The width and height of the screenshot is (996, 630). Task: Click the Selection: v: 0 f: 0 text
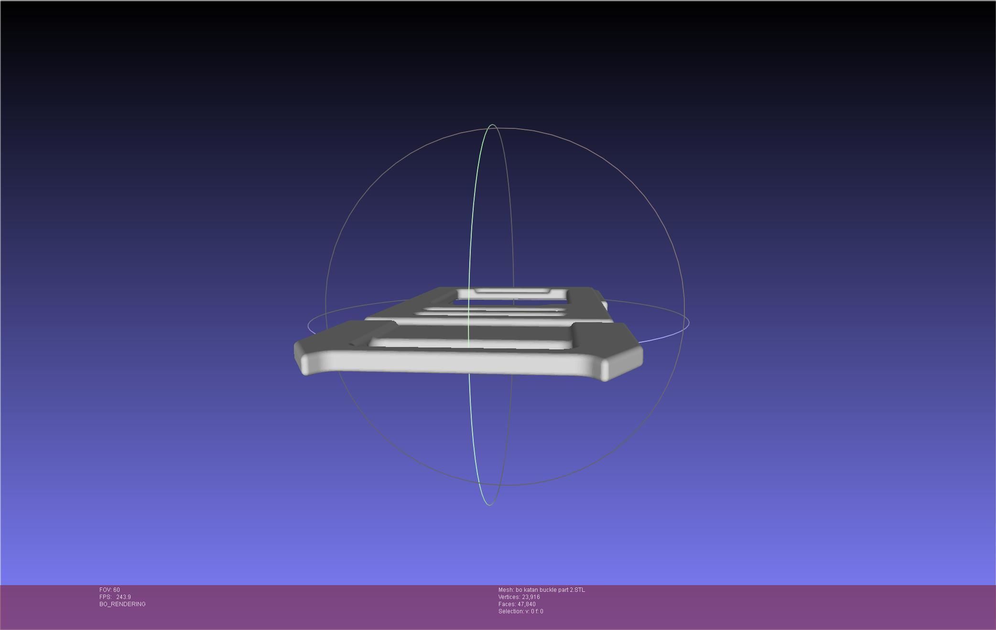520,611
